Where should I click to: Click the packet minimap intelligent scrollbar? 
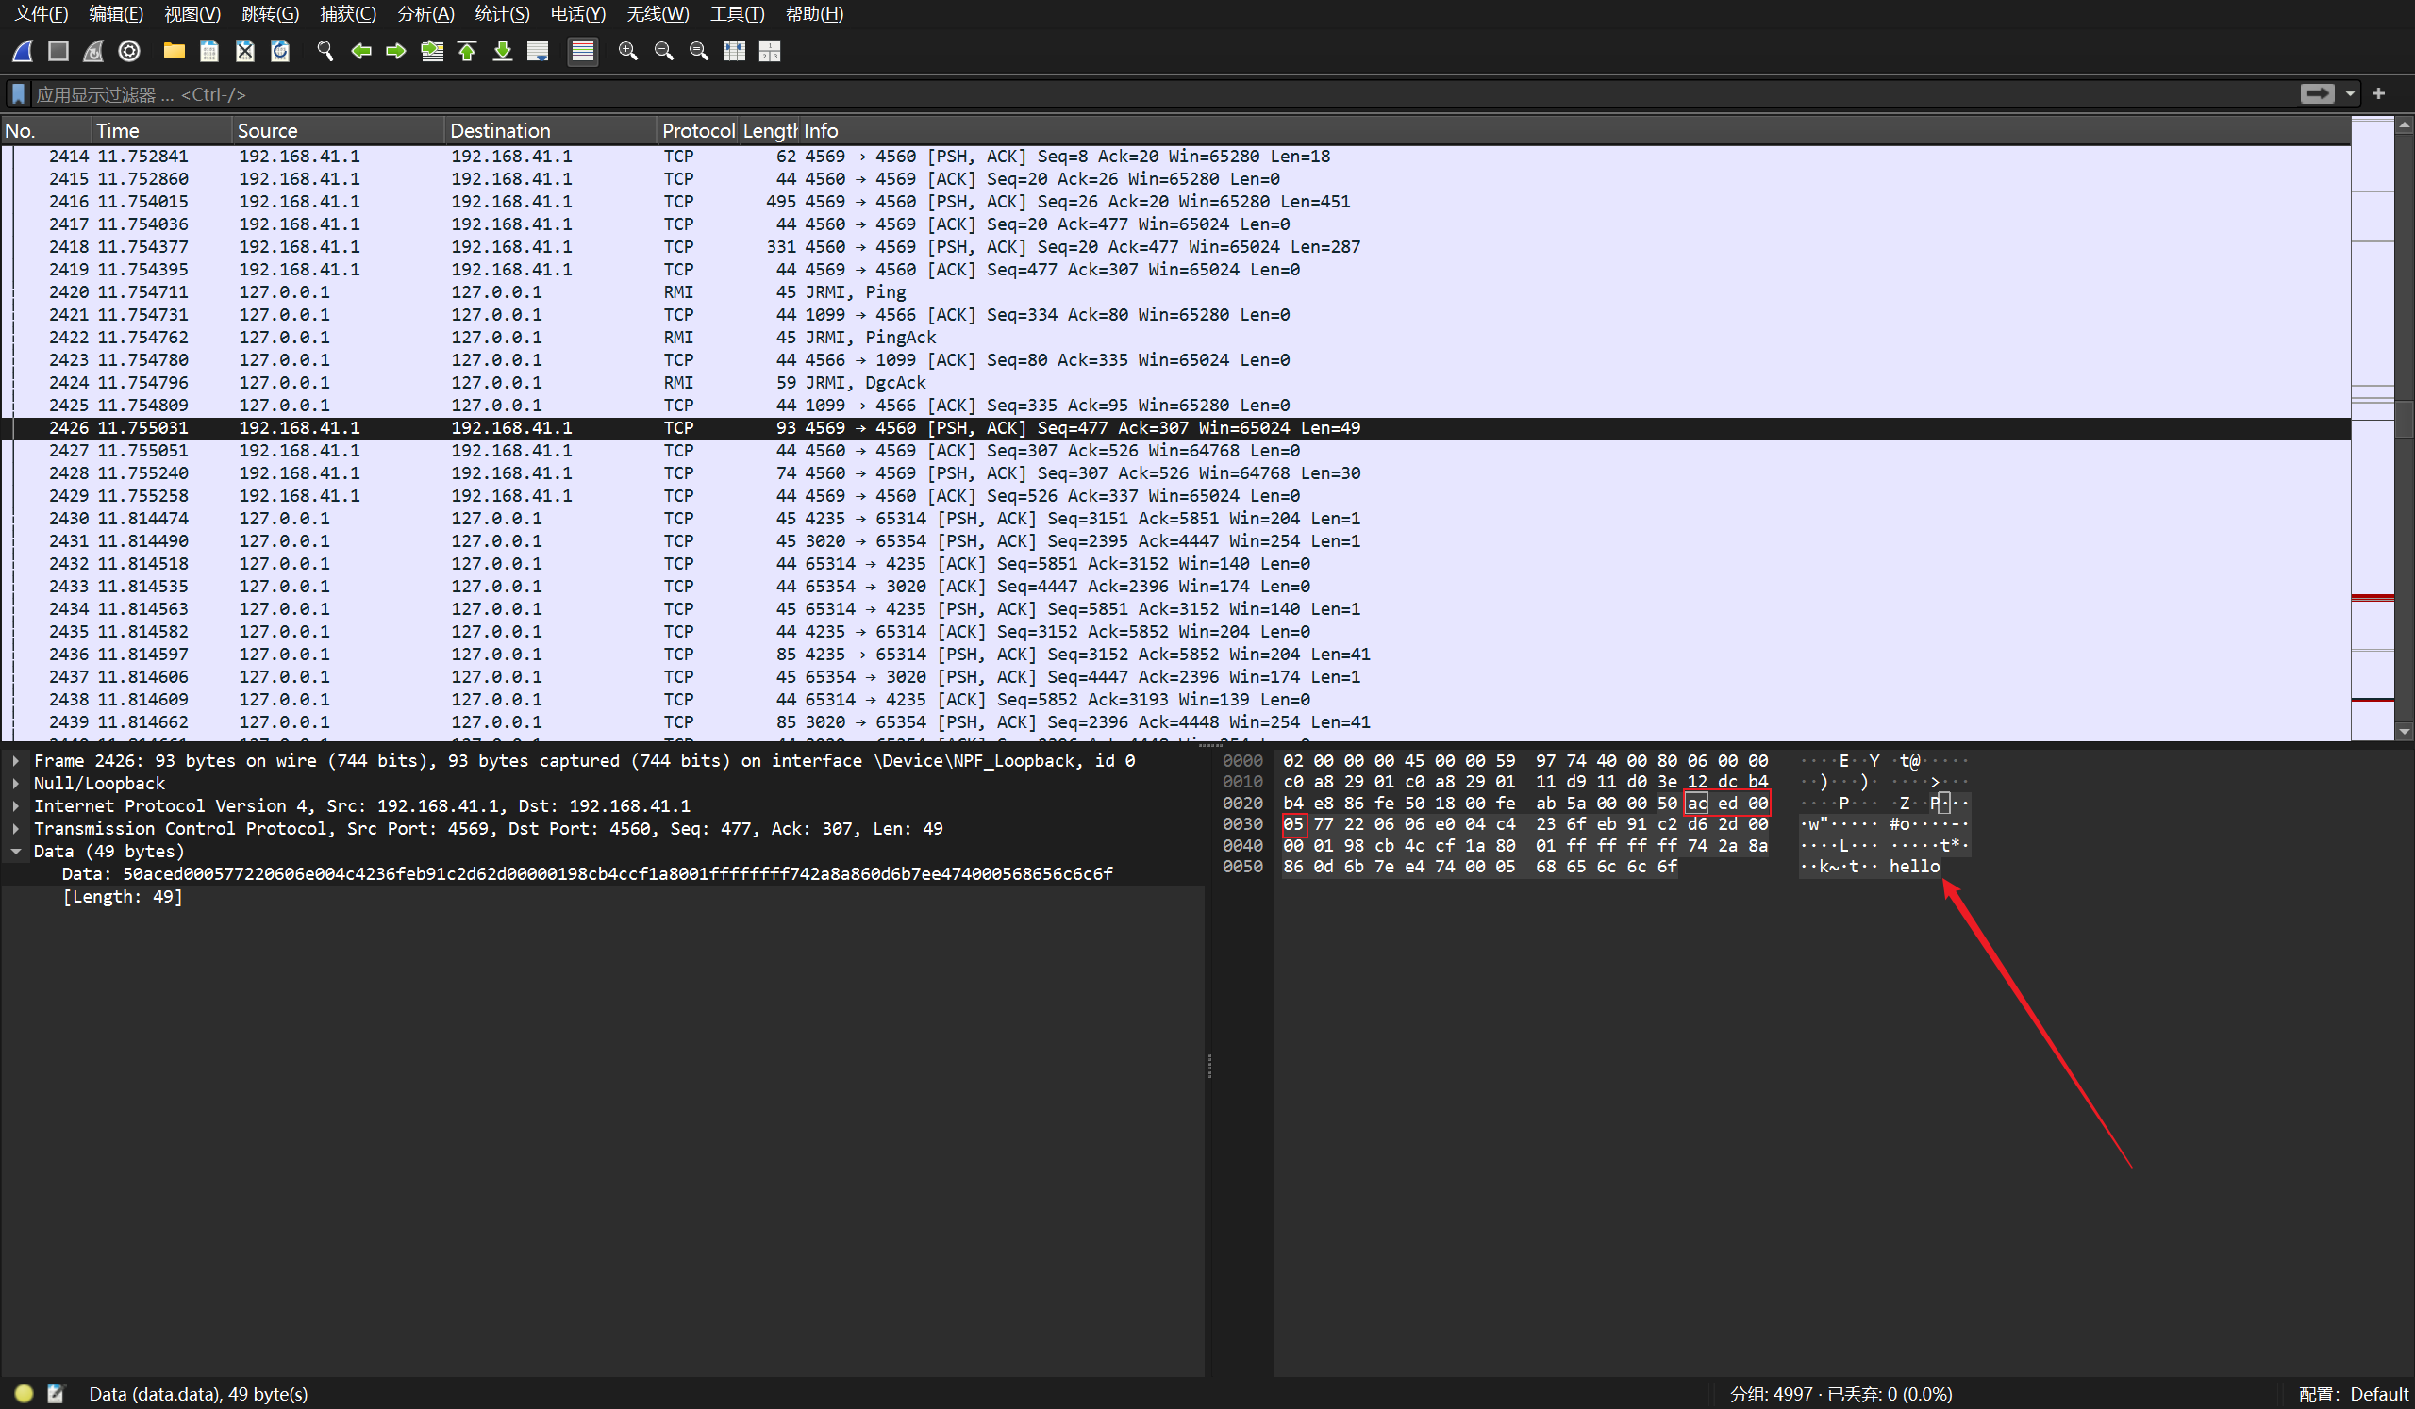(2373, 429)
